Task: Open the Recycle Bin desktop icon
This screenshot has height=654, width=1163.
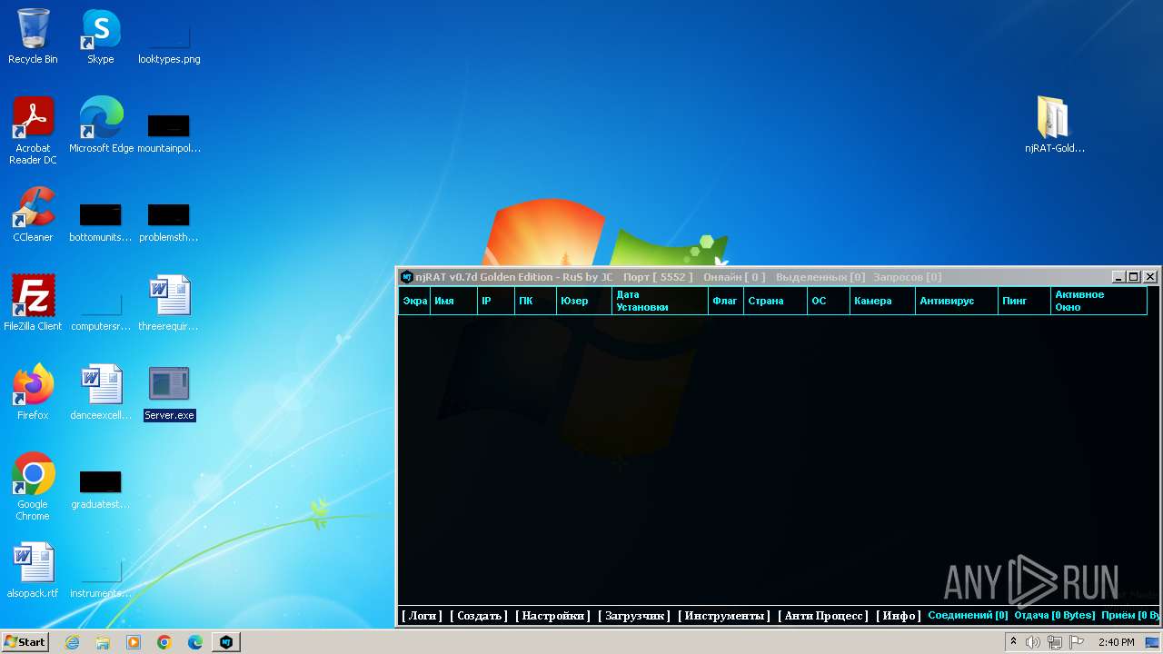Action: click(33, 36)
